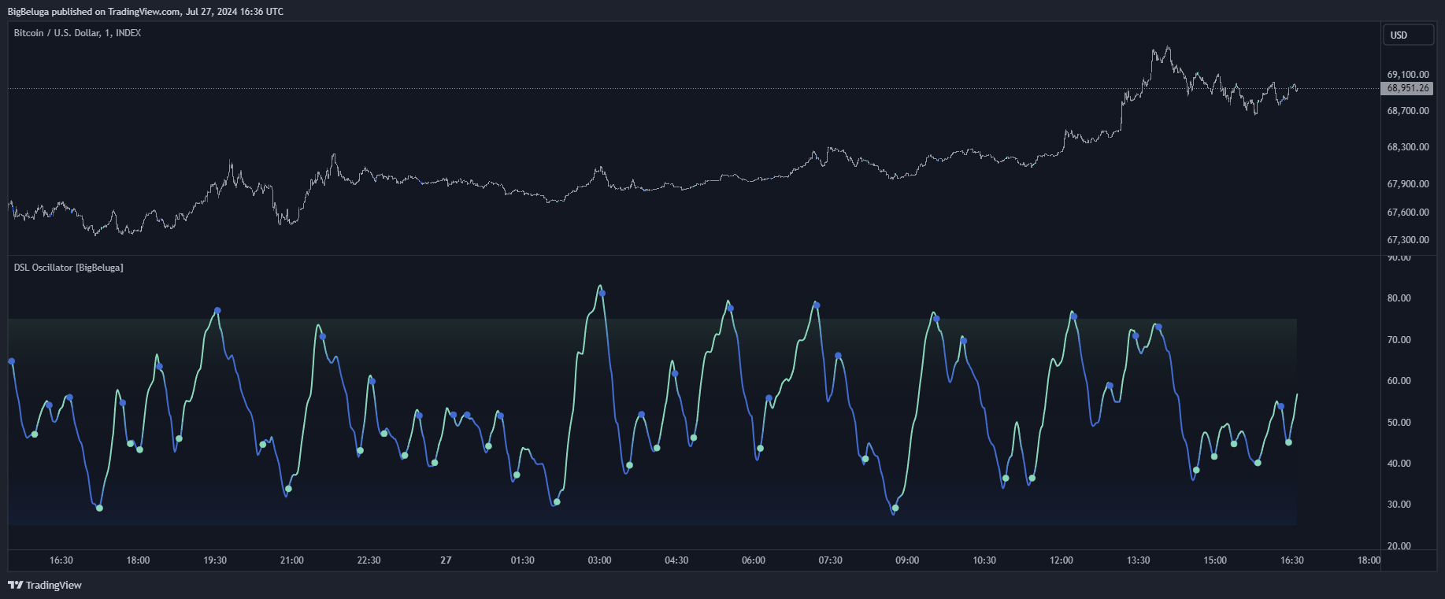The width and height of the screenshot is (1445, 599).
Task: Click the 30.00 oscillator scale label
Action: pos(1399,505)
